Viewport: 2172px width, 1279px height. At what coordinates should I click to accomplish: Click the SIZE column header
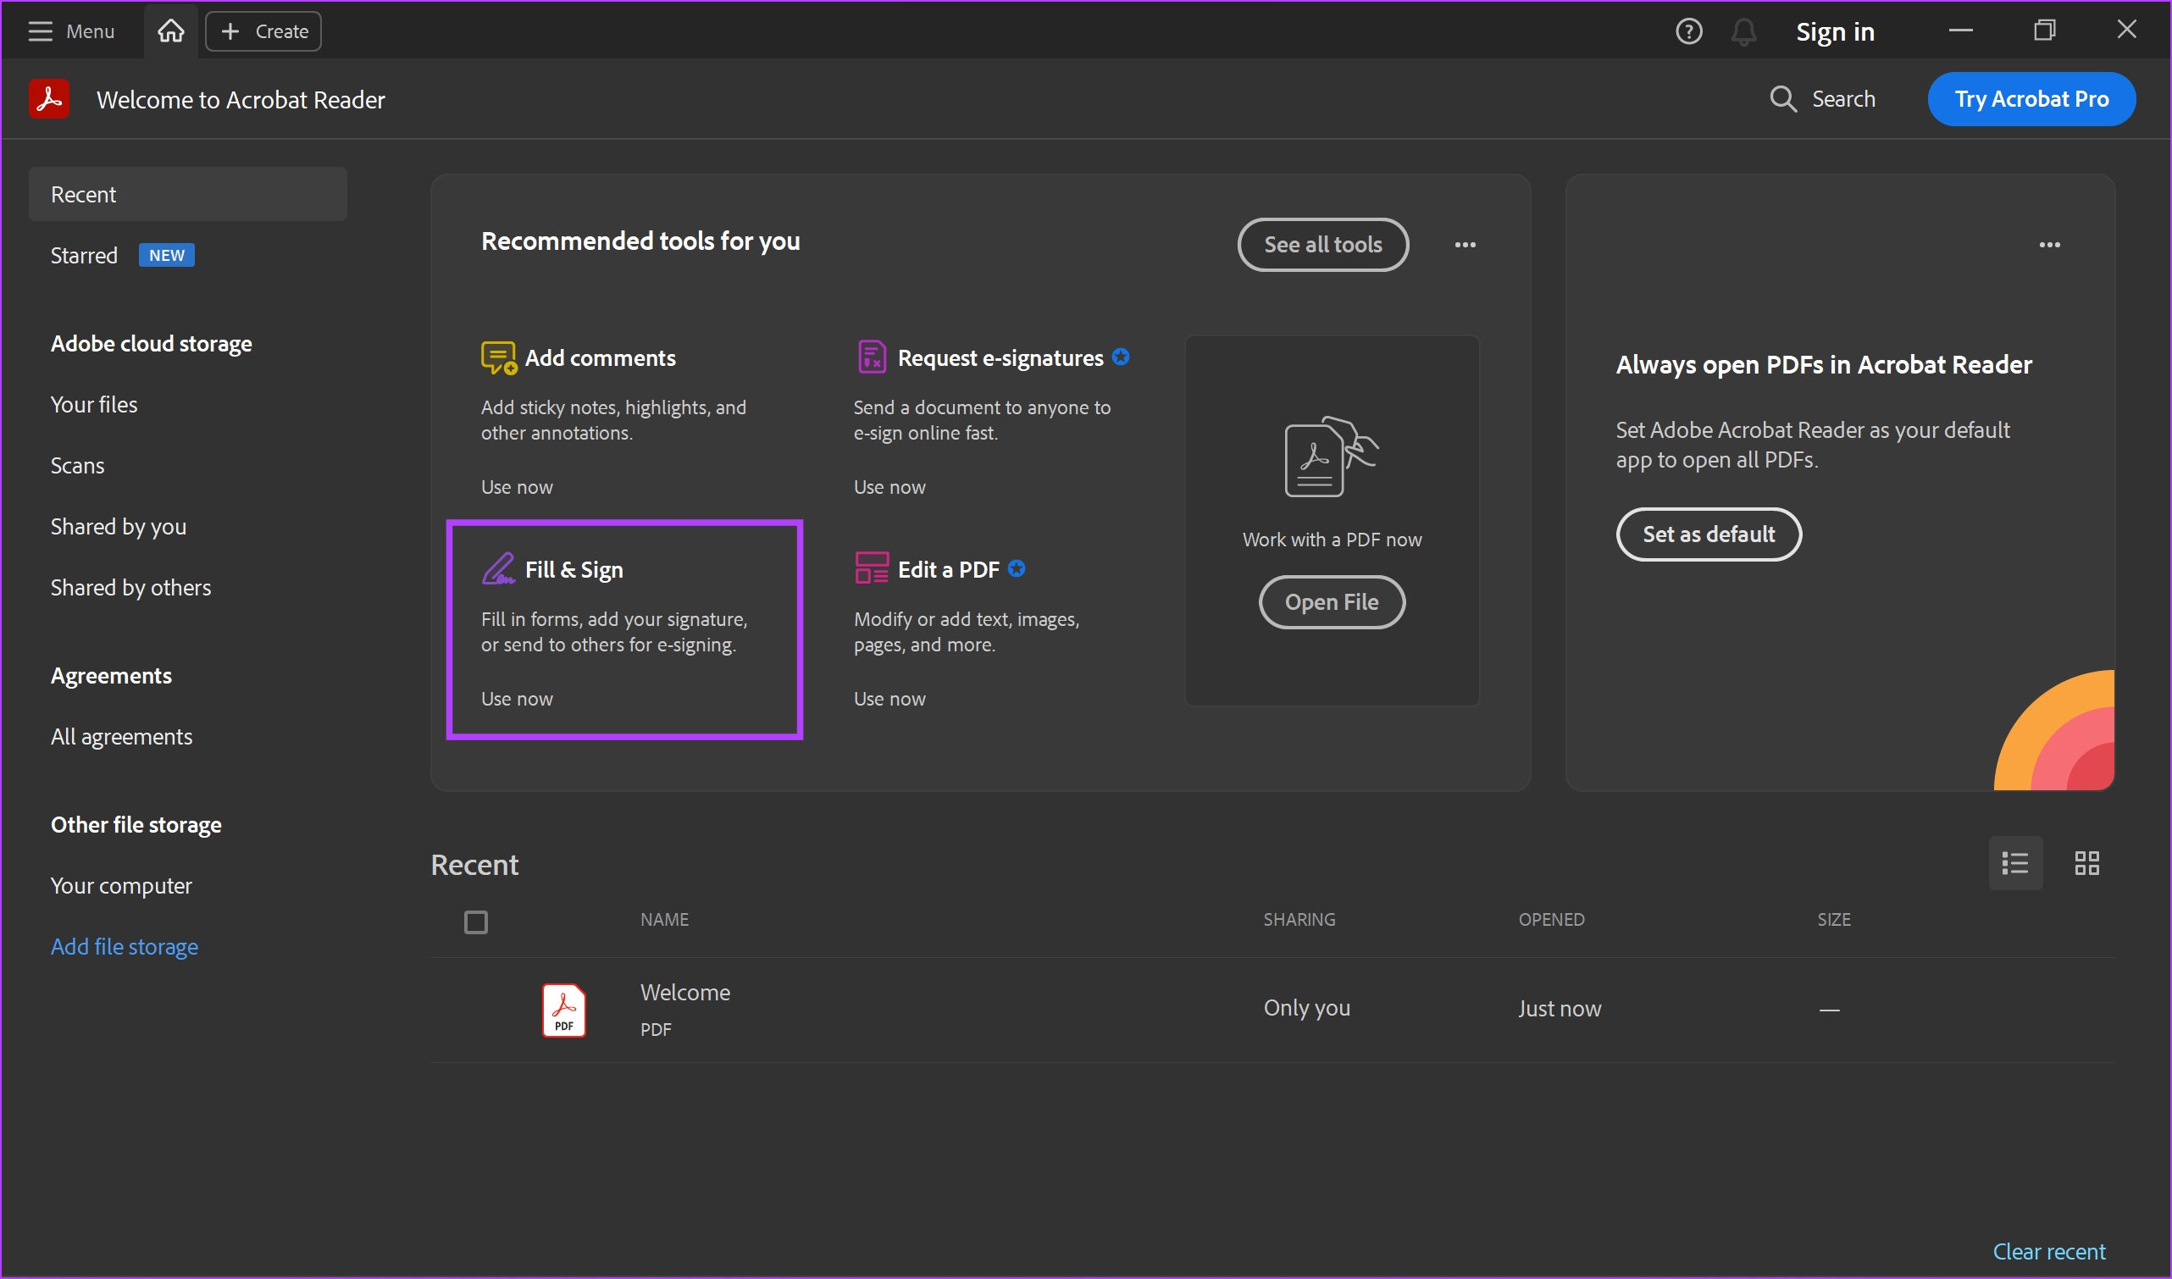tap(1833, 920)
